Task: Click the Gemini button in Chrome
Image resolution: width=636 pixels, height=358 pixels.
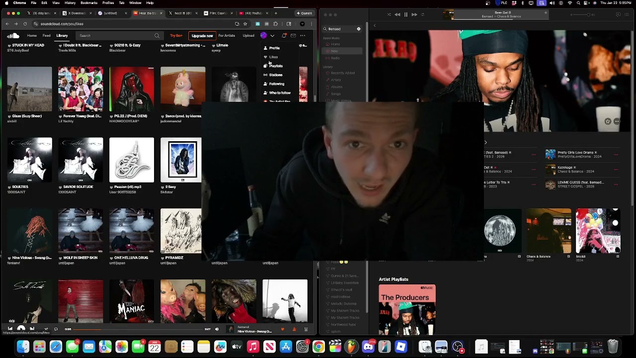Action: click(x=305, y=13)
